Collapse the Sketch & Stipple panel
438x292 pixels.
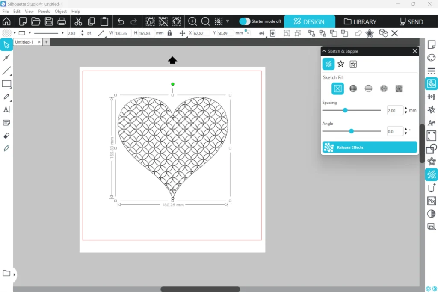(324, 51)
